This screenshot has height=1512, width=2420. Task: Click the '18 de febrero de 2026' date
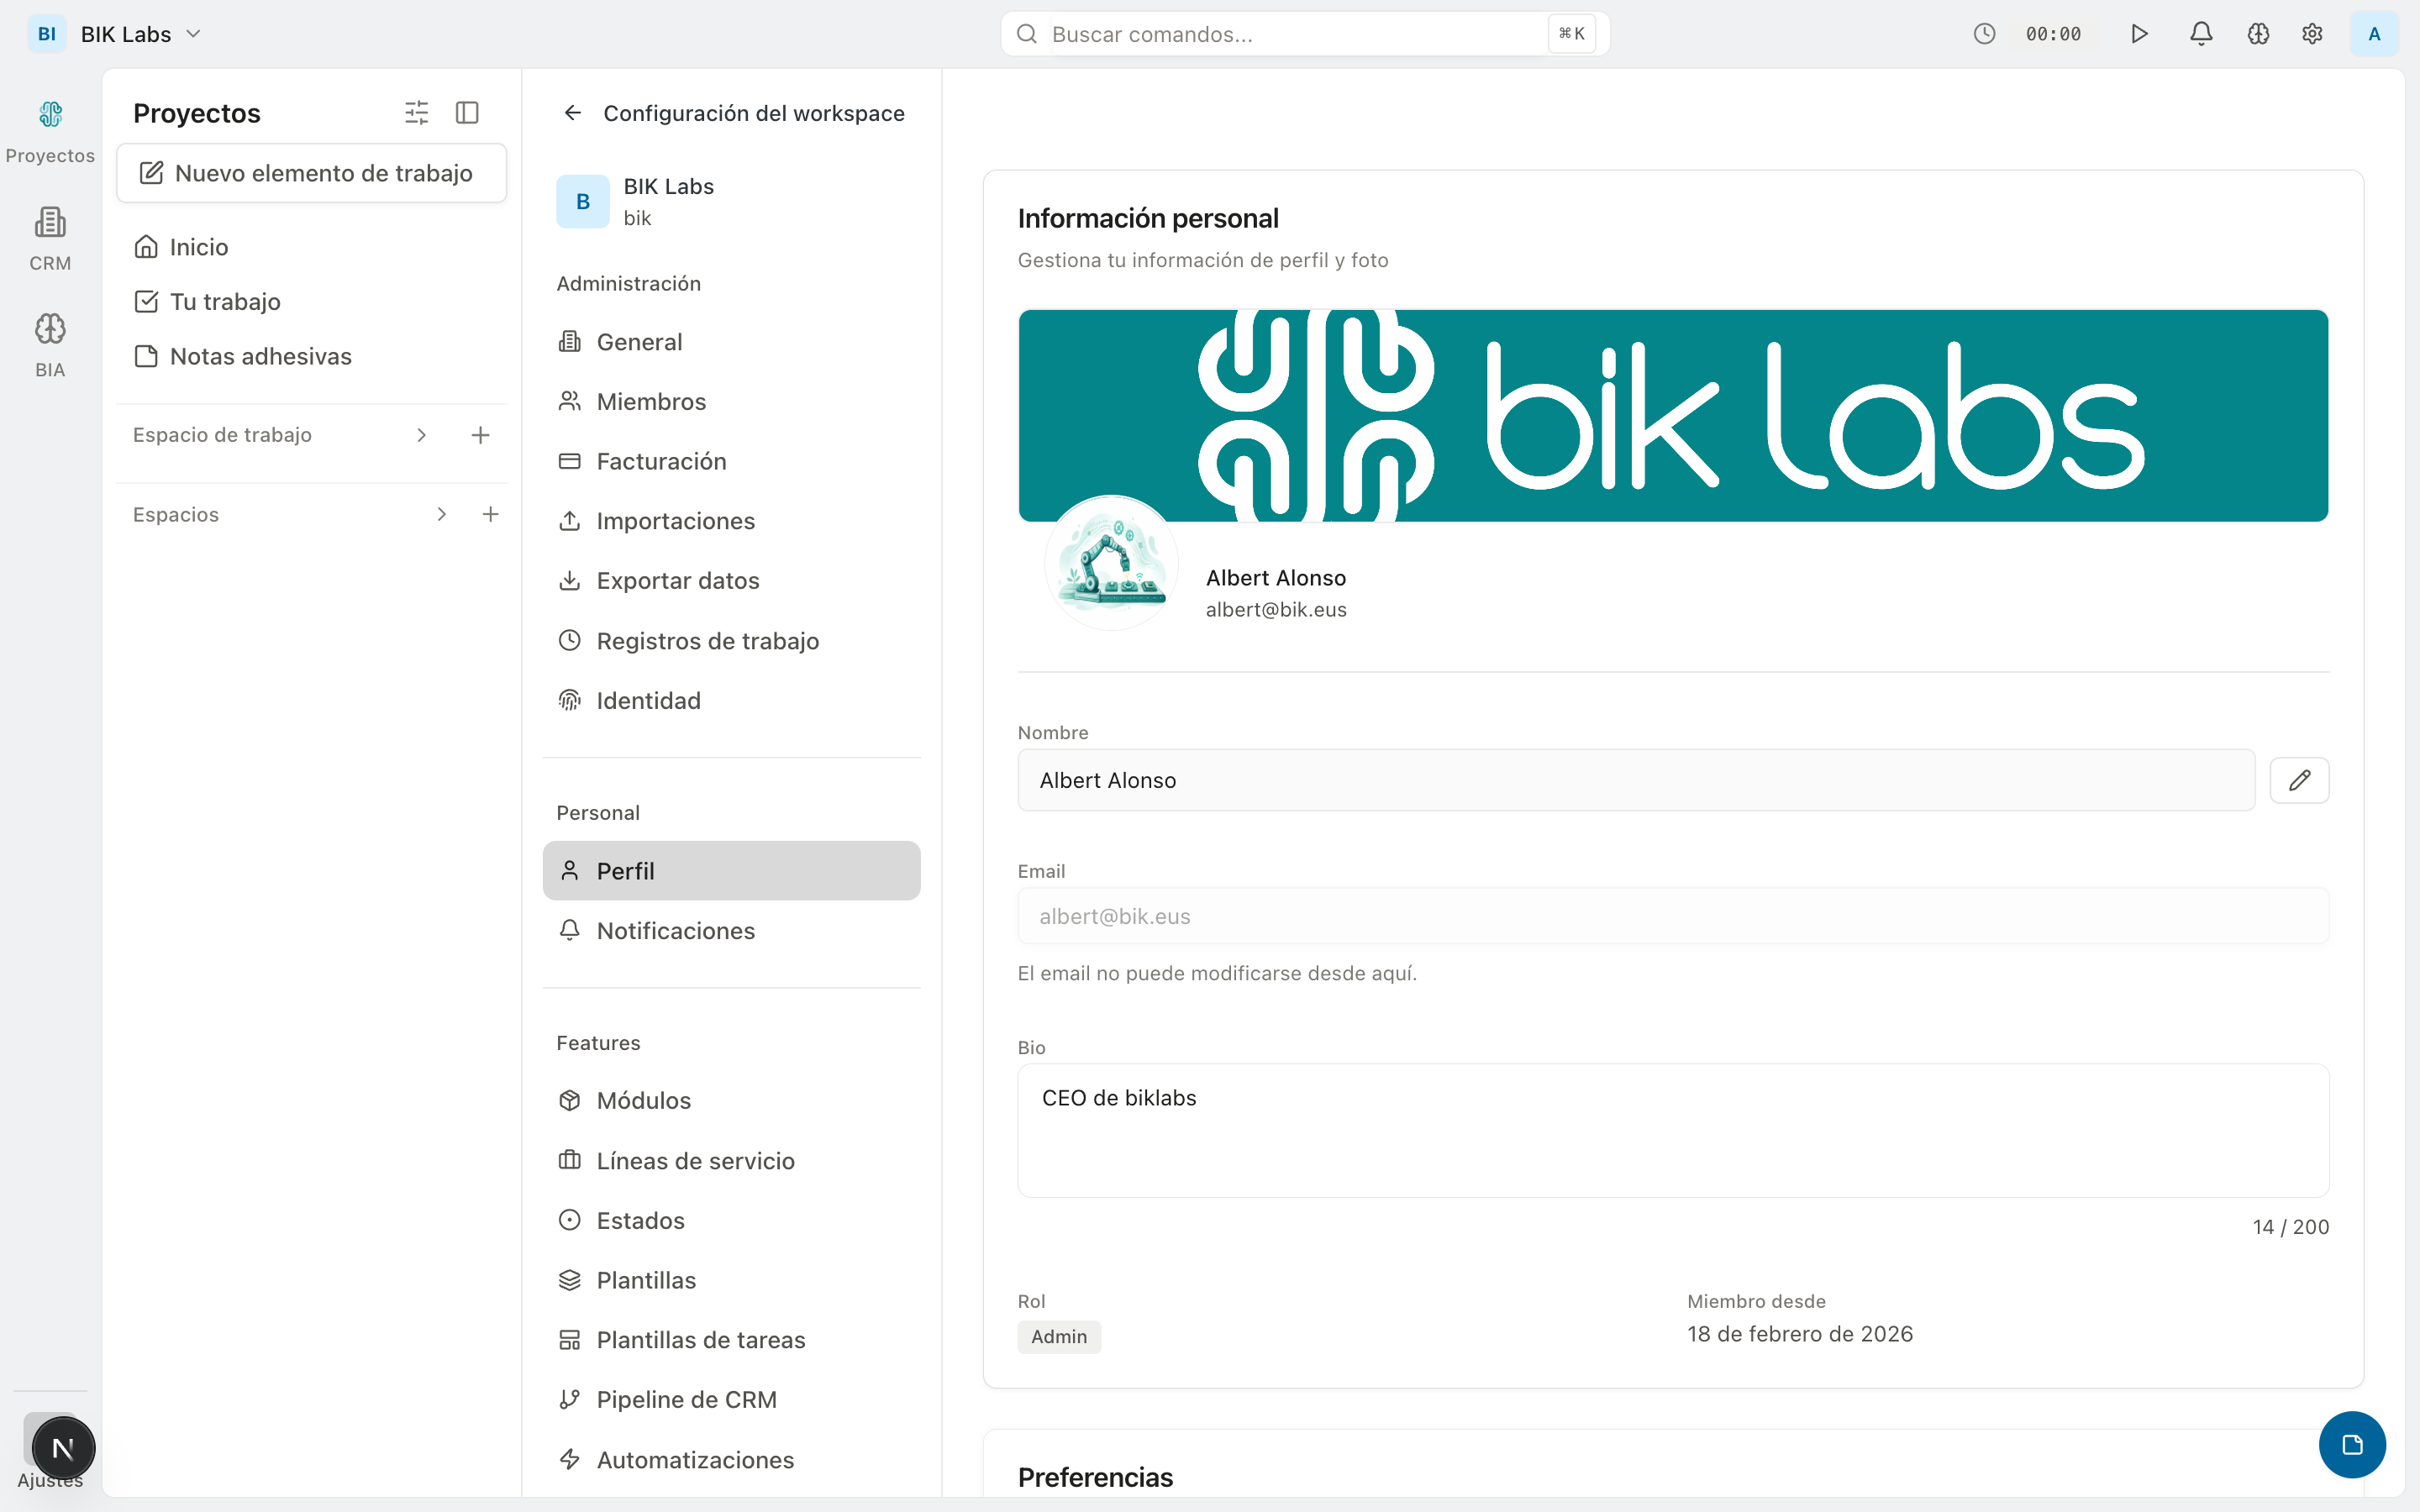click(1800, 1334)
